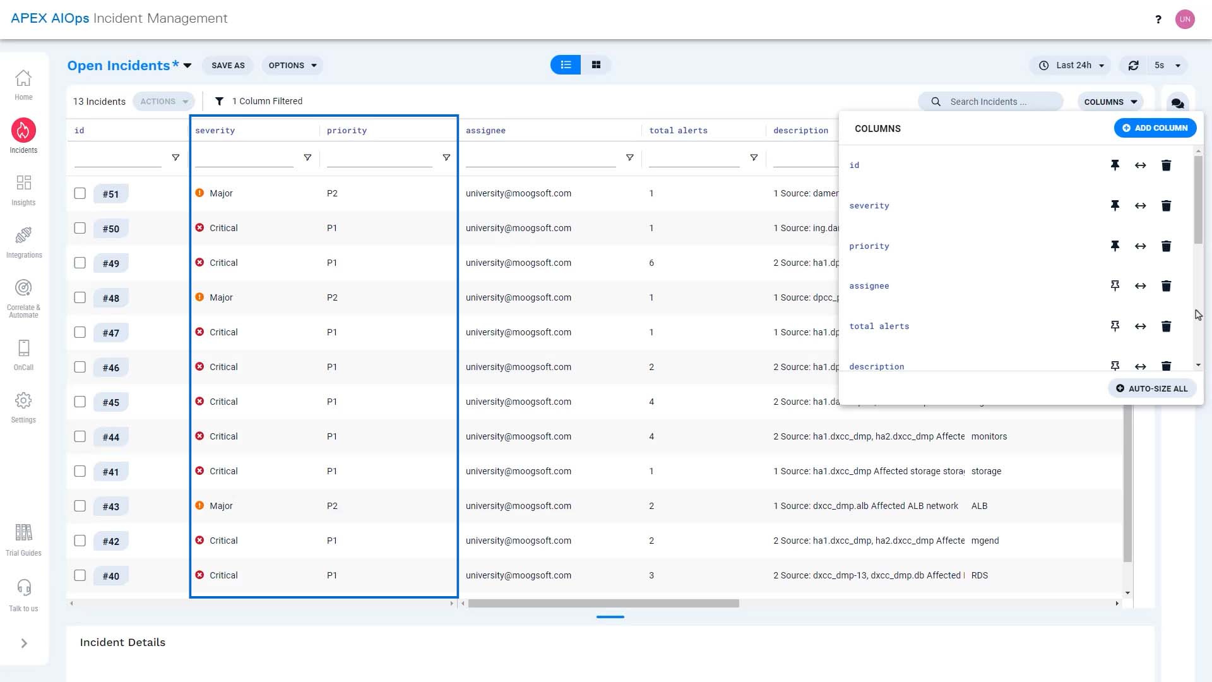Open severity column filter menu

click(x=307, y=158)
